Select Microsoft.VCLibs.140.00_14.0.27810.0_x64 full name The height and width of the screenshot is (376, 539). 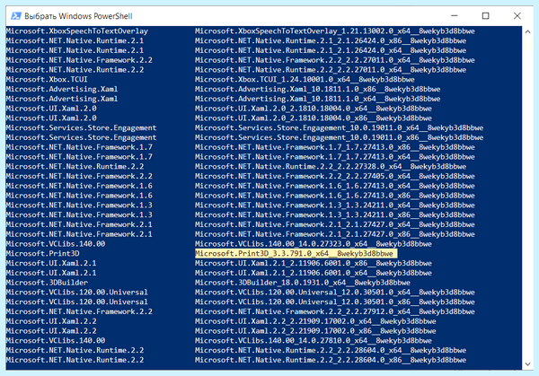(x=314, y=341)
